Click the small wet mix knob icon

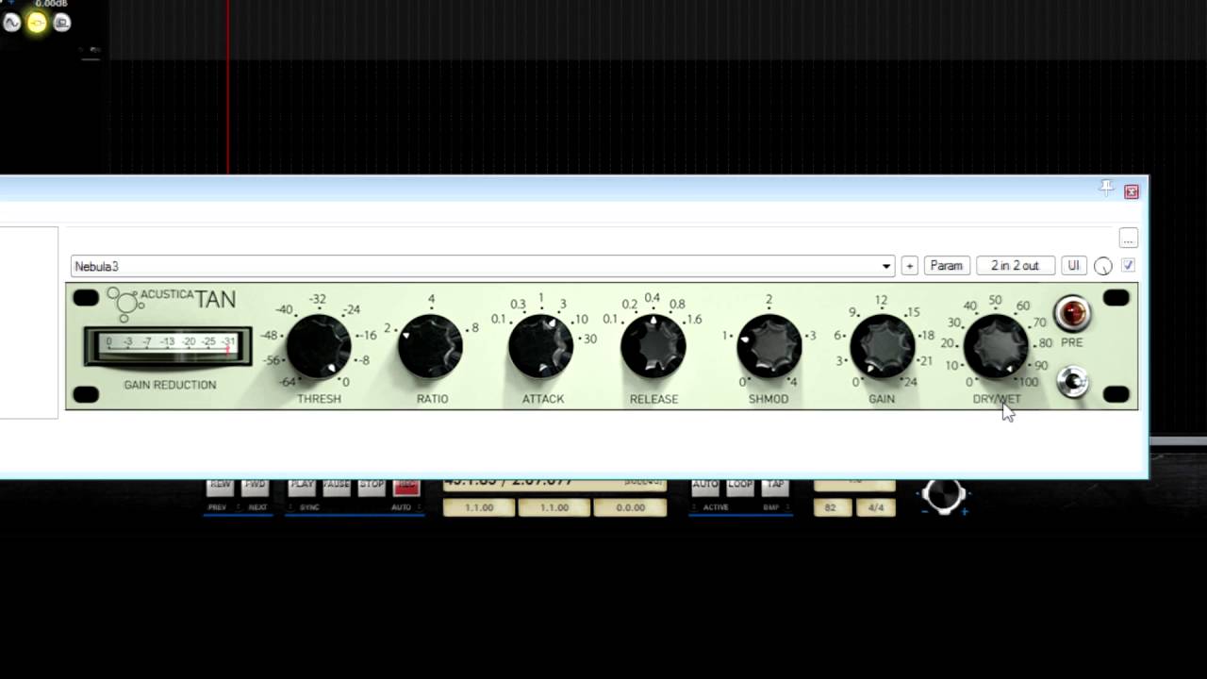[x=1102, y=266]
